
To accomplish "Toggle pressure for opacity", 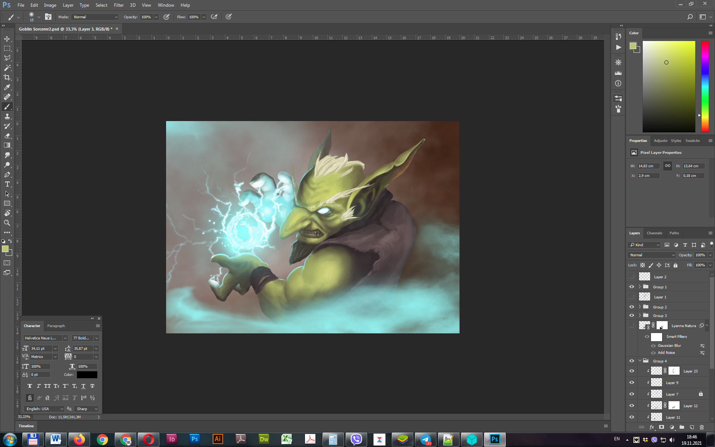I will pos(166,17).
